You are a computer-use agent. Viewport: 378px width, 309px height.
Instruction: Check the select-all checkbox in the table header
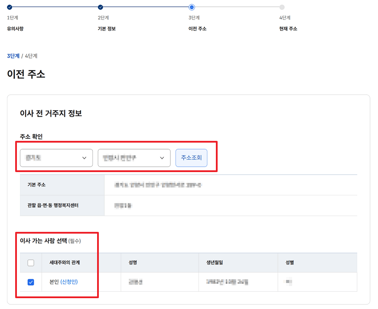click(x=31, y=263)
